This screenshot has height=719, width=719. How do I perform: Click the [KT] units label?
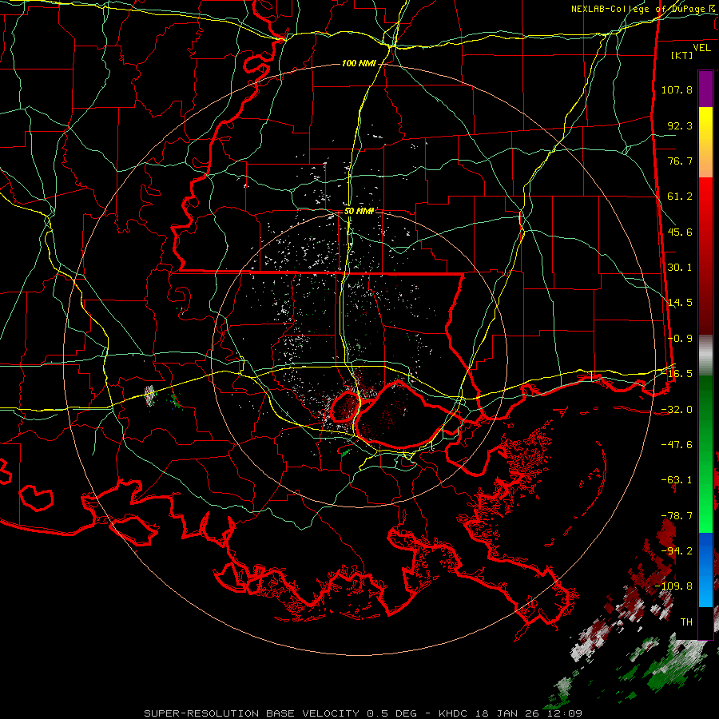[x=682, y=55]
